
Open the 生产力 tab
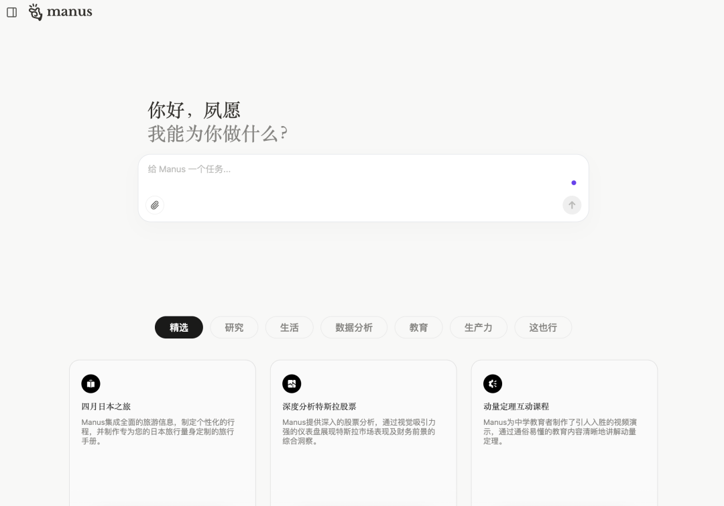[x=479, y=327]
